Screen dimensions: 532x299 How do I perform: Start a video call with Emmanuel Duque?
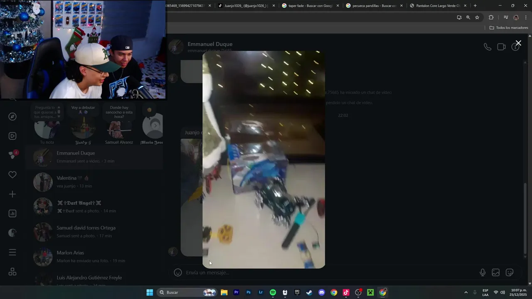(x=501, y=47)
